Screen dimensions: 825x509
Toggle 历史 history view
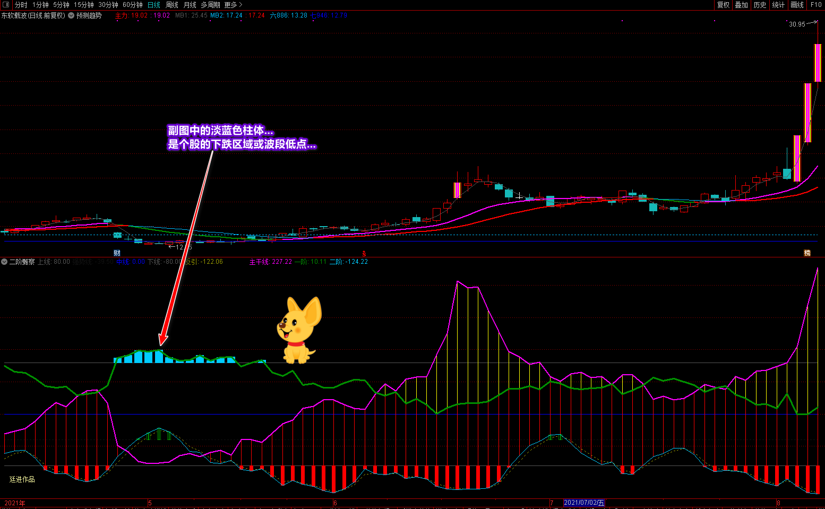[x=760, y=5]
